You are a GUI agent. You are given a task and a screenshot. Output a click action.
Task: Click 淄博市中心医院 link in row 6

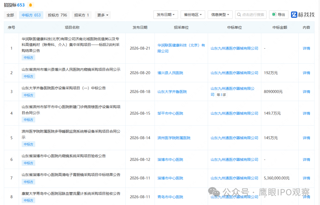(x=170, y=159)
